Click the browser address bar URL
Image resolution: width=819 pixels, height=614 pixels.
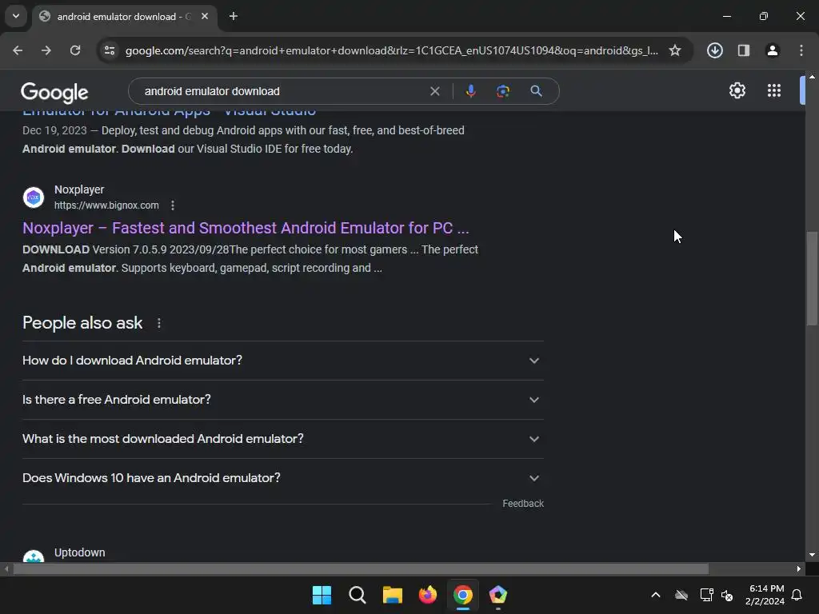[x=392, y=50]
